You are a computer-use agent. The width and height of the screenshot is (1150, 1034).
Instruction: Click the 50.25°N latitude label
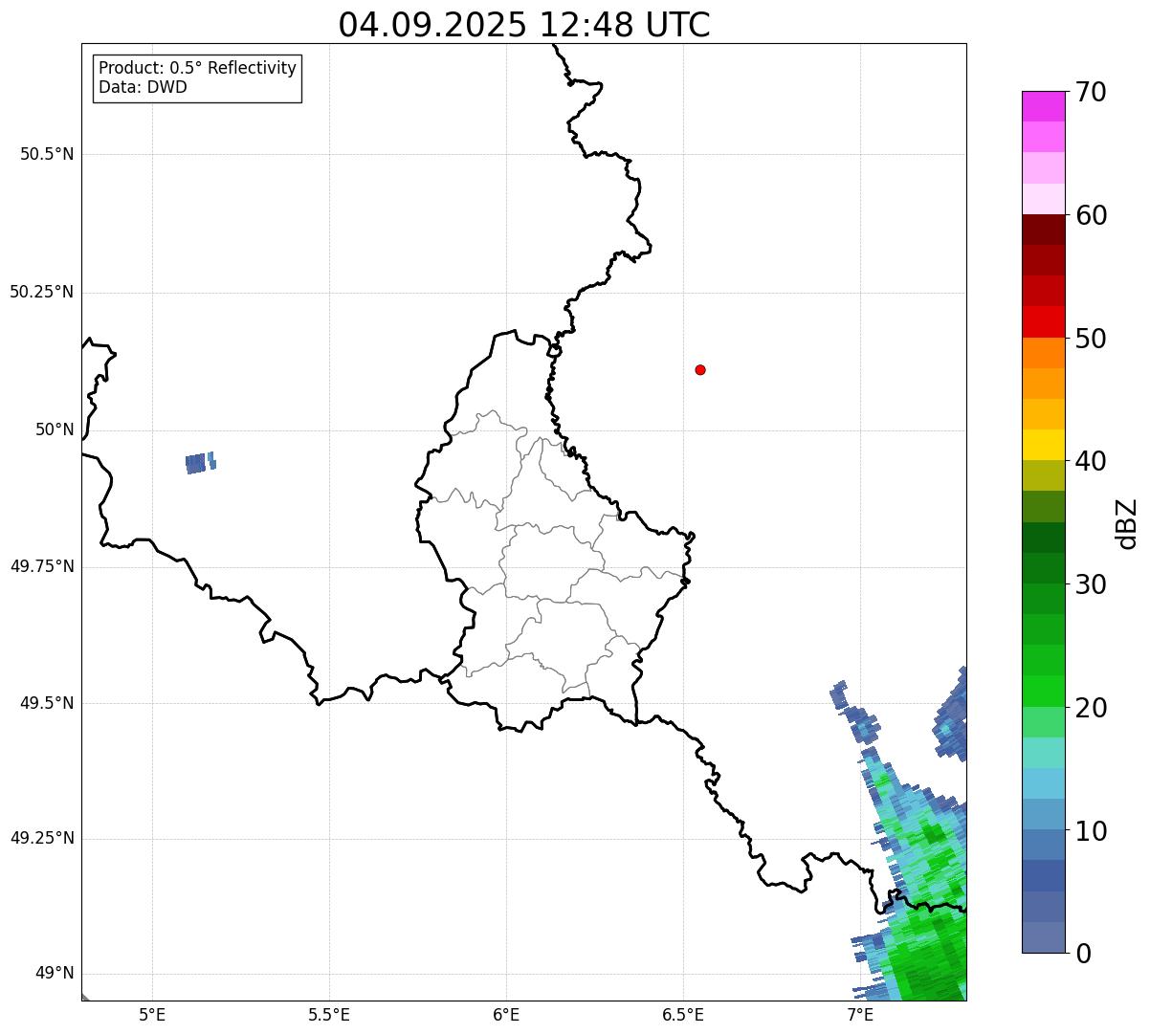[42, 292]
